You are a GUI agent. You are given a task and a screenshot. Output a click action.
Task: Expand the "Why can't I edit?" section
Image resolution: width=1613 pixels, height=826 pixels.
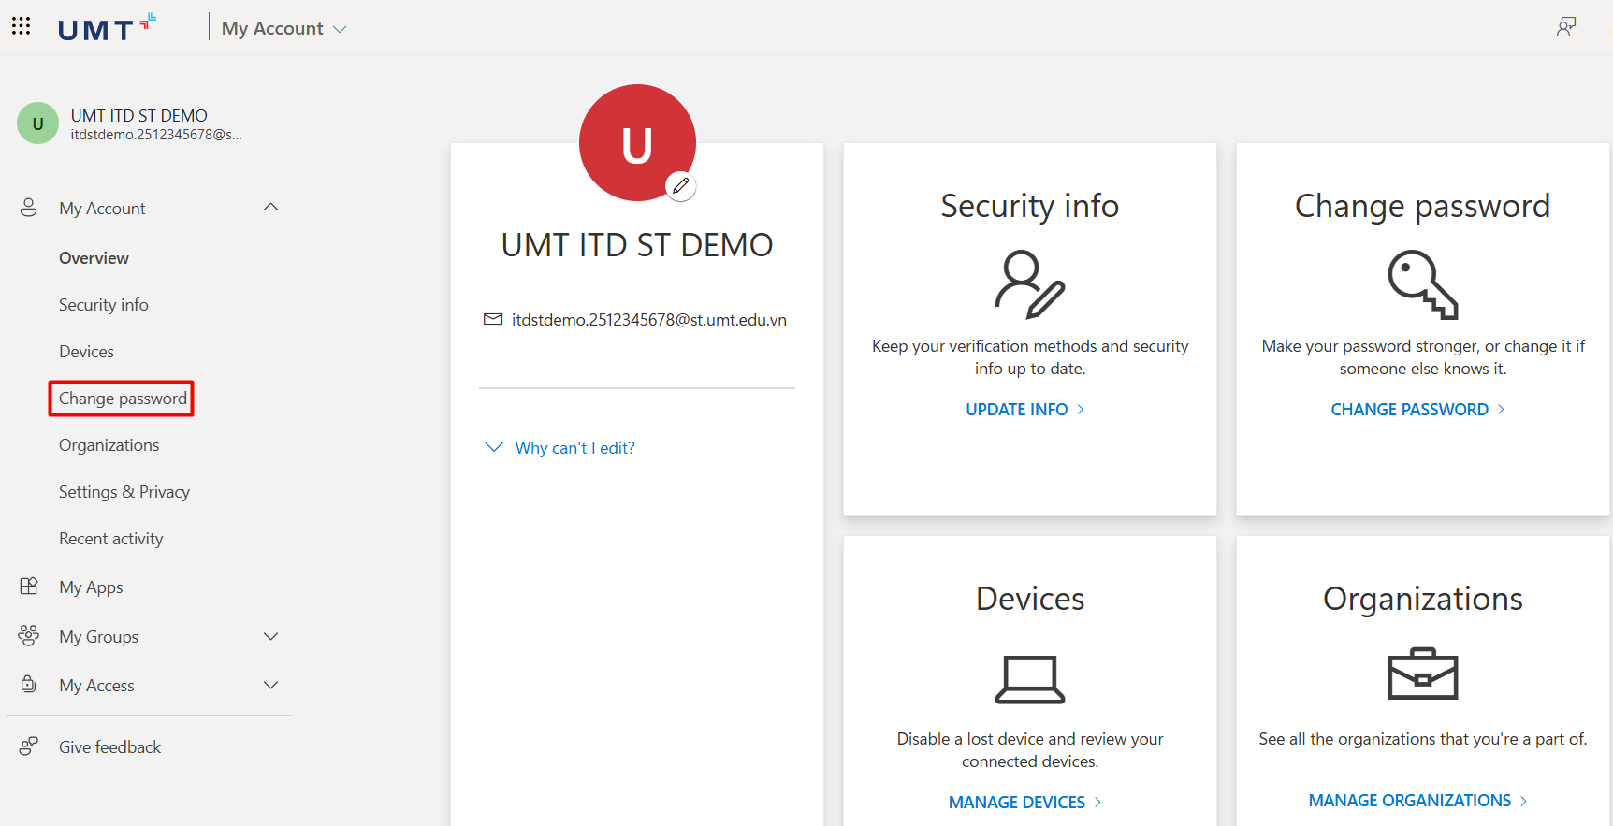(x=560, y=448)
